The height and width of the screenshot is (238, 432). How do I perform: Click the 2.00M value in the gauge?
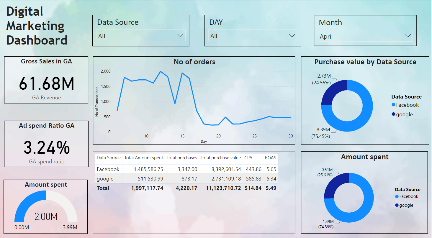[x=46, y=217]
